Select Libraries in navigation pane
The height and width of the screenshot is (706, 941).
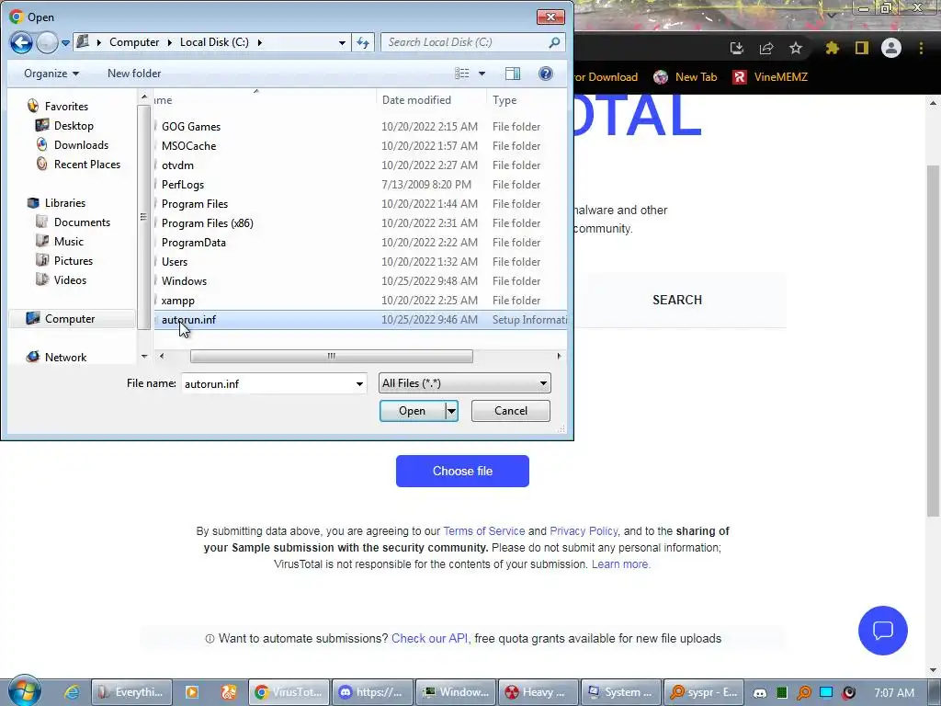pos(65,203)
